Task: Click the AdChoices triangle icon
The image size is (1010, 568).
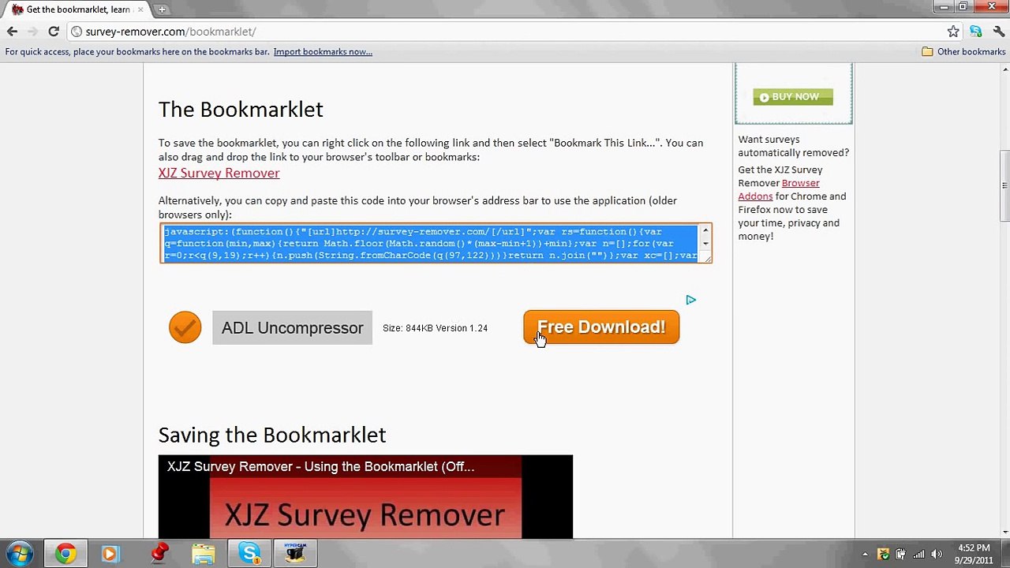Action: coord(690,300)
